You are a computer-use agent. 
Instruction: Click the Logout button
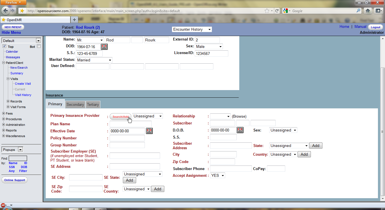tap(375, 27)
